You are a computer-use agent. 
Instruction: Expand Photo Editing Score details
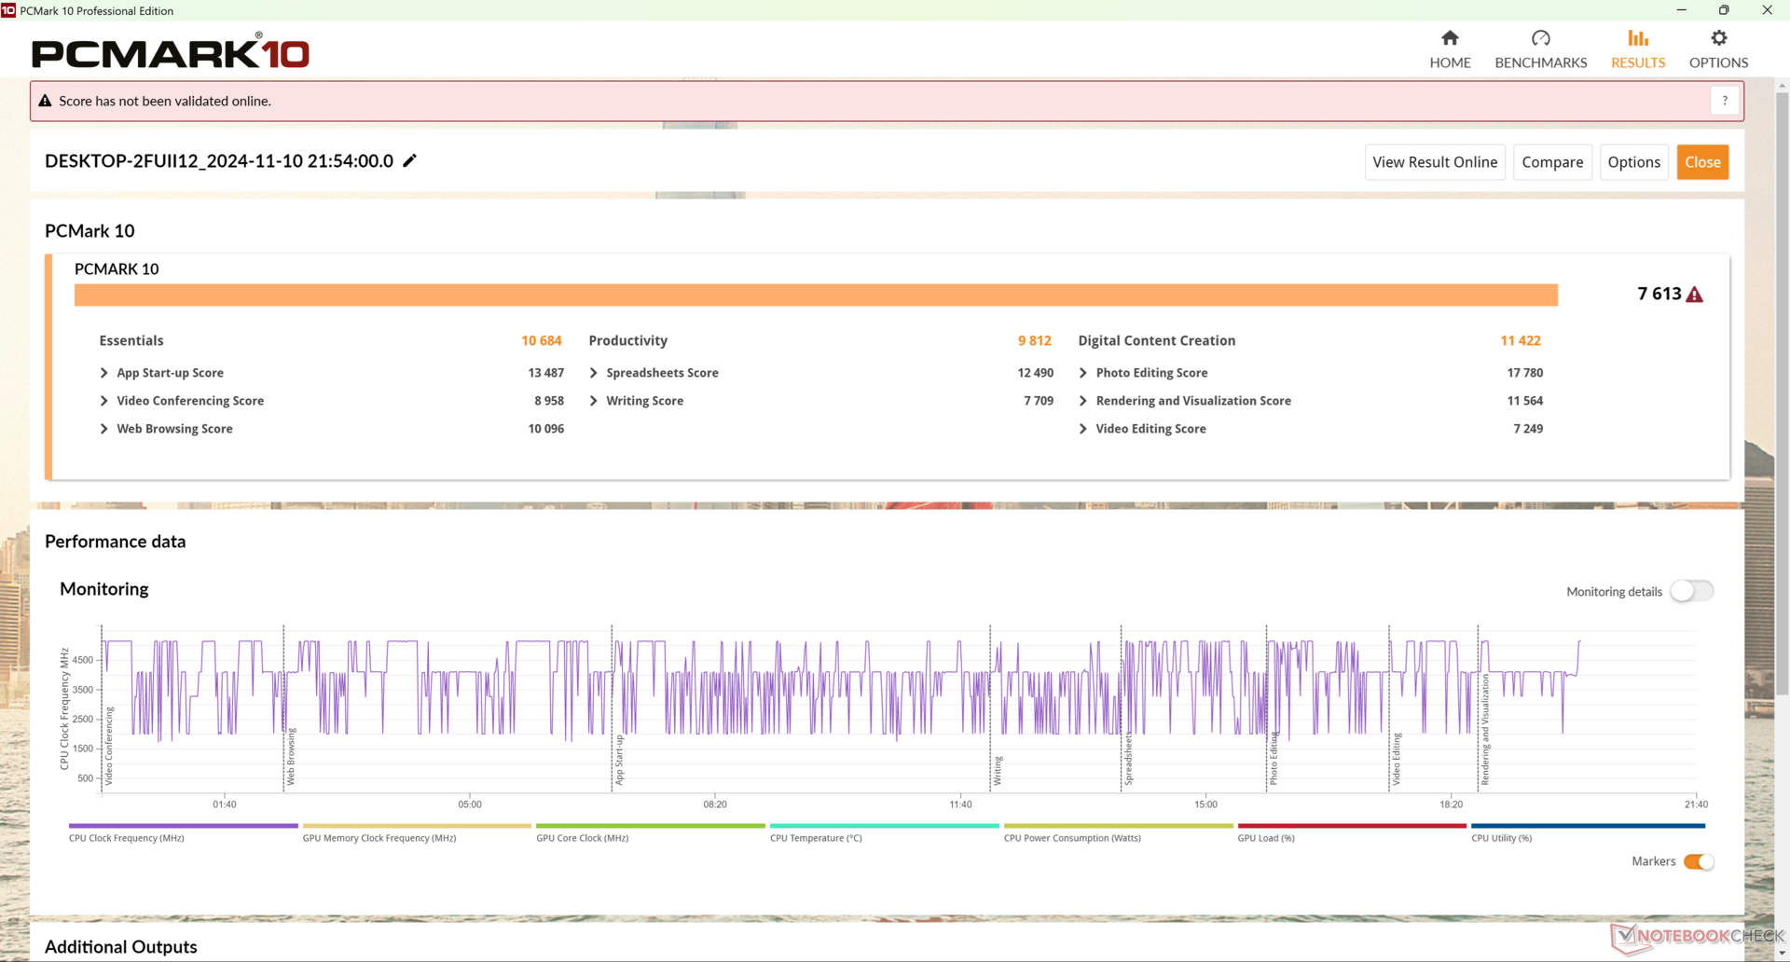(1082, 373)
